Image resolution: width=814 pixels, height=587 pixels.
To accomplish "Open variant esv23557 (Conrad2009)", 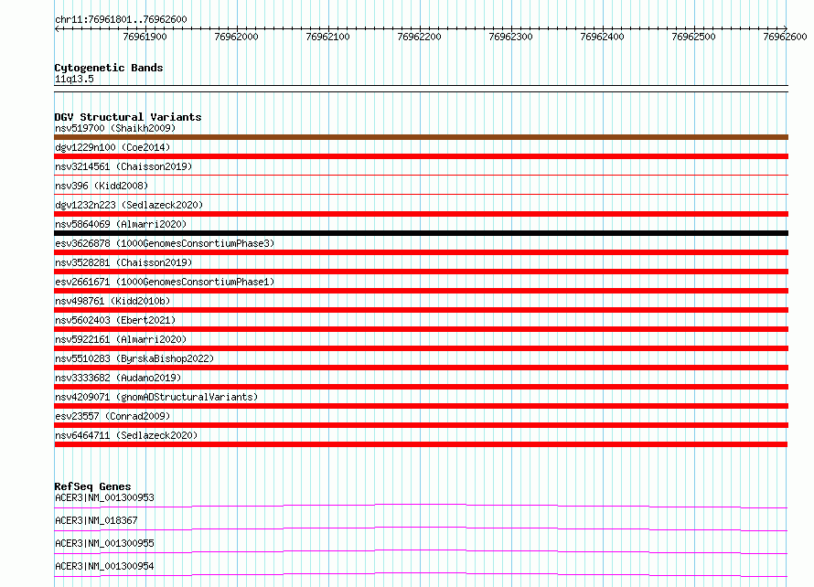I will [112, 416].
